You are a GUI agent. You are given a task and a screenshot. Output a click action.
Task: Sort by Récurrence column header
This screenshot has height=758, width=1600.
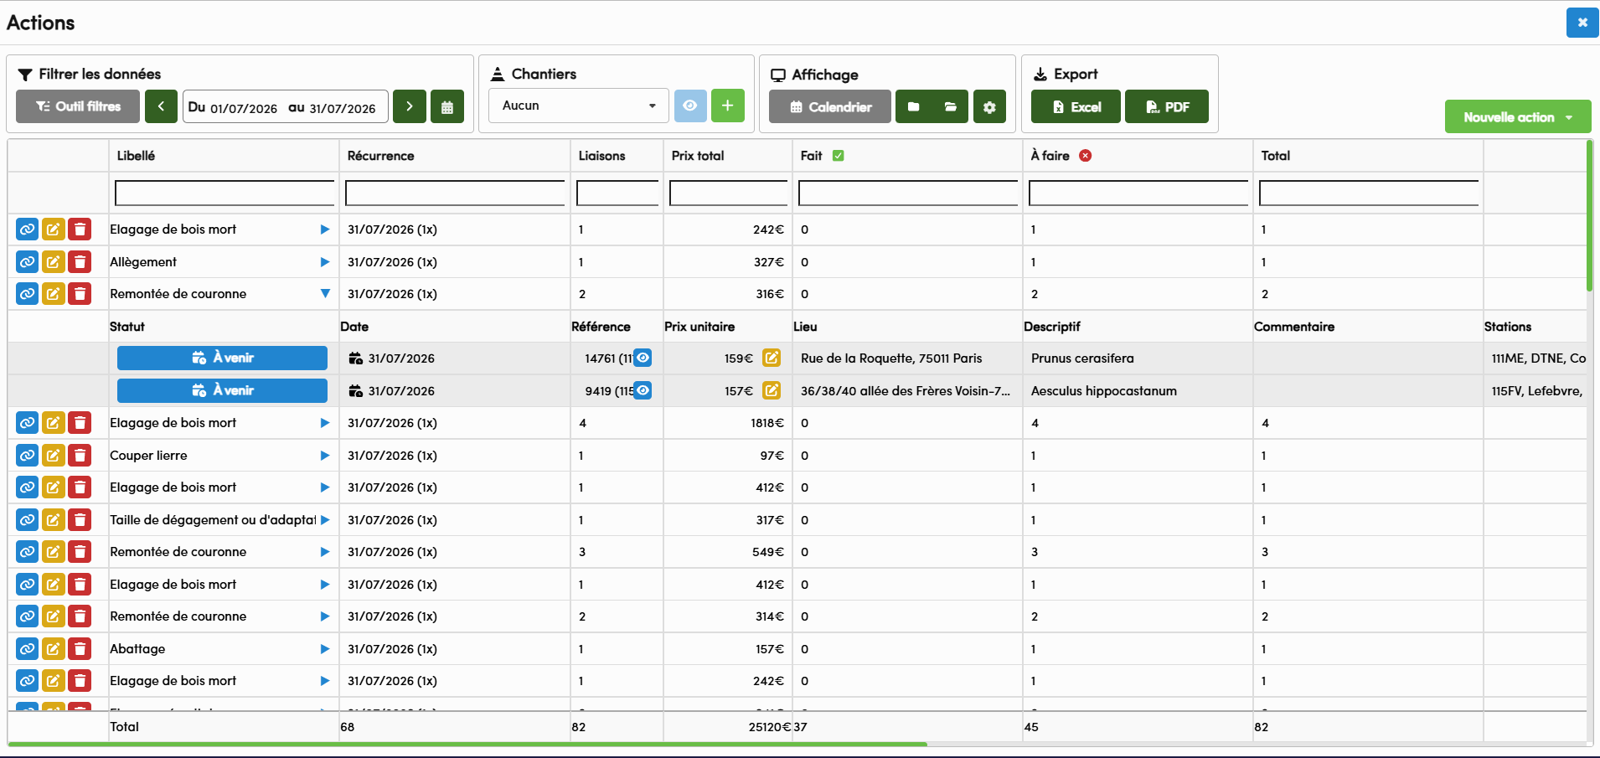(x=380, y=156)
